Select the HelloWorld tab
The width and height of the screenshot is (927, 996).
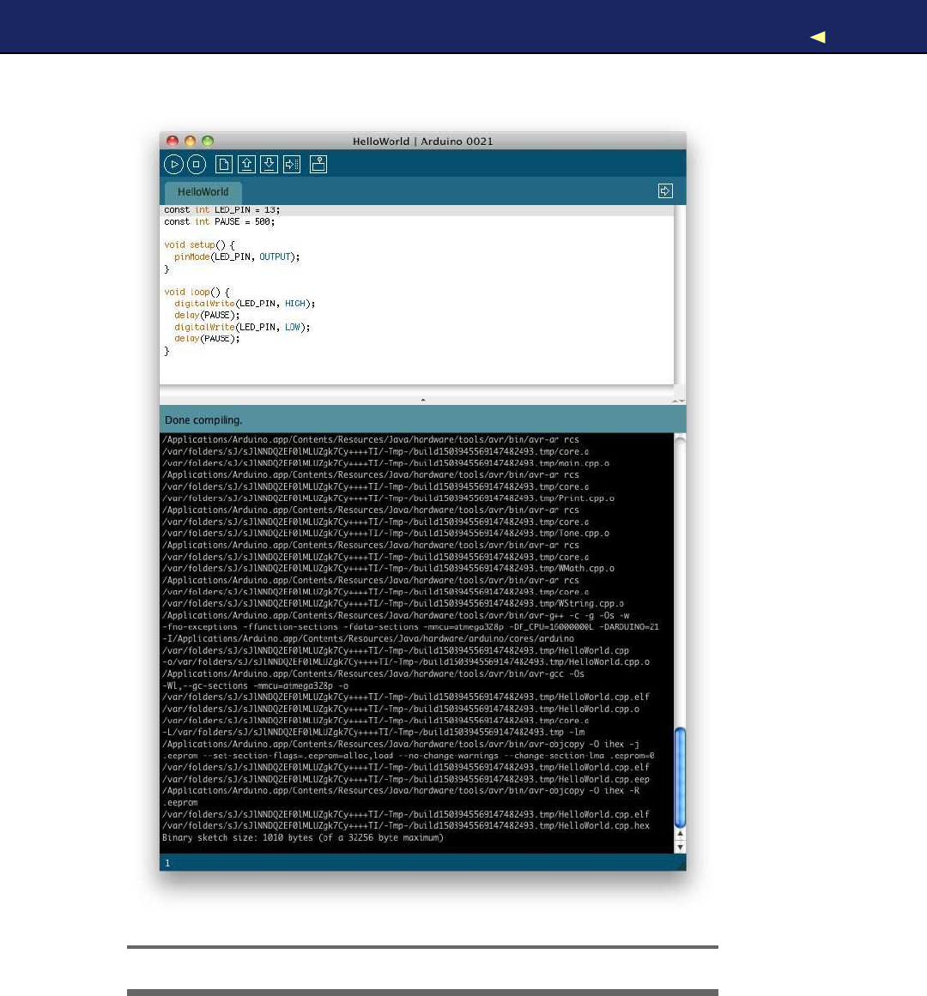[203, 192]
